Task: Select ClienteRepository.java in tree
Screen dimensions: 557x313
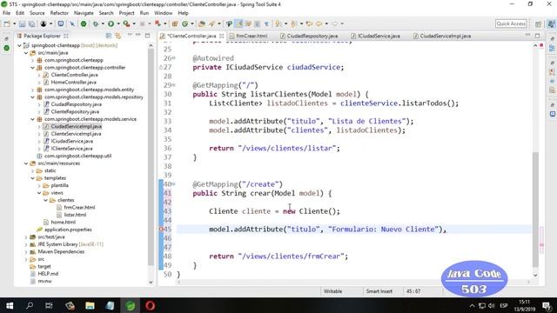Action: [75, 112]
